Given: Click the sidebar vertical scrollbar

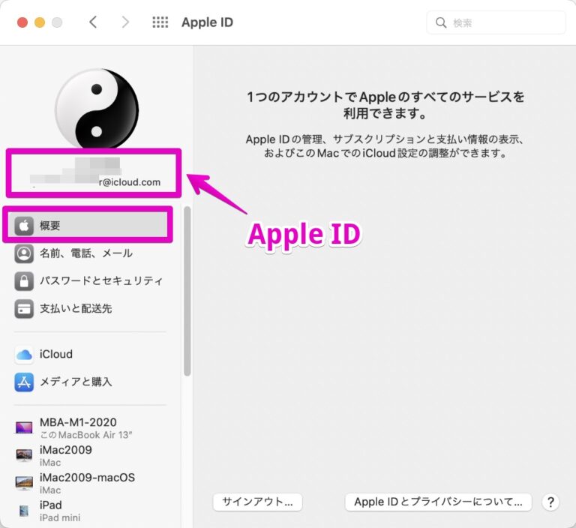Looking at the screenshot, I should (187, 291).
